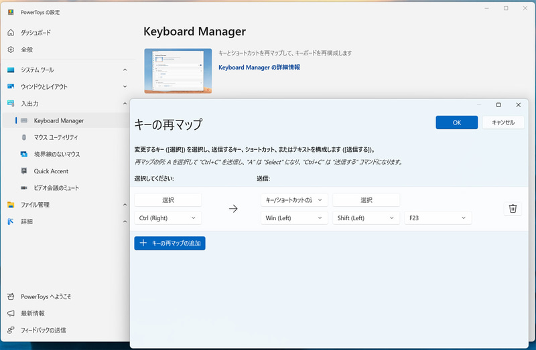
Task: Open the キー/ショートカット type dropdown
Action: [294, 199]
